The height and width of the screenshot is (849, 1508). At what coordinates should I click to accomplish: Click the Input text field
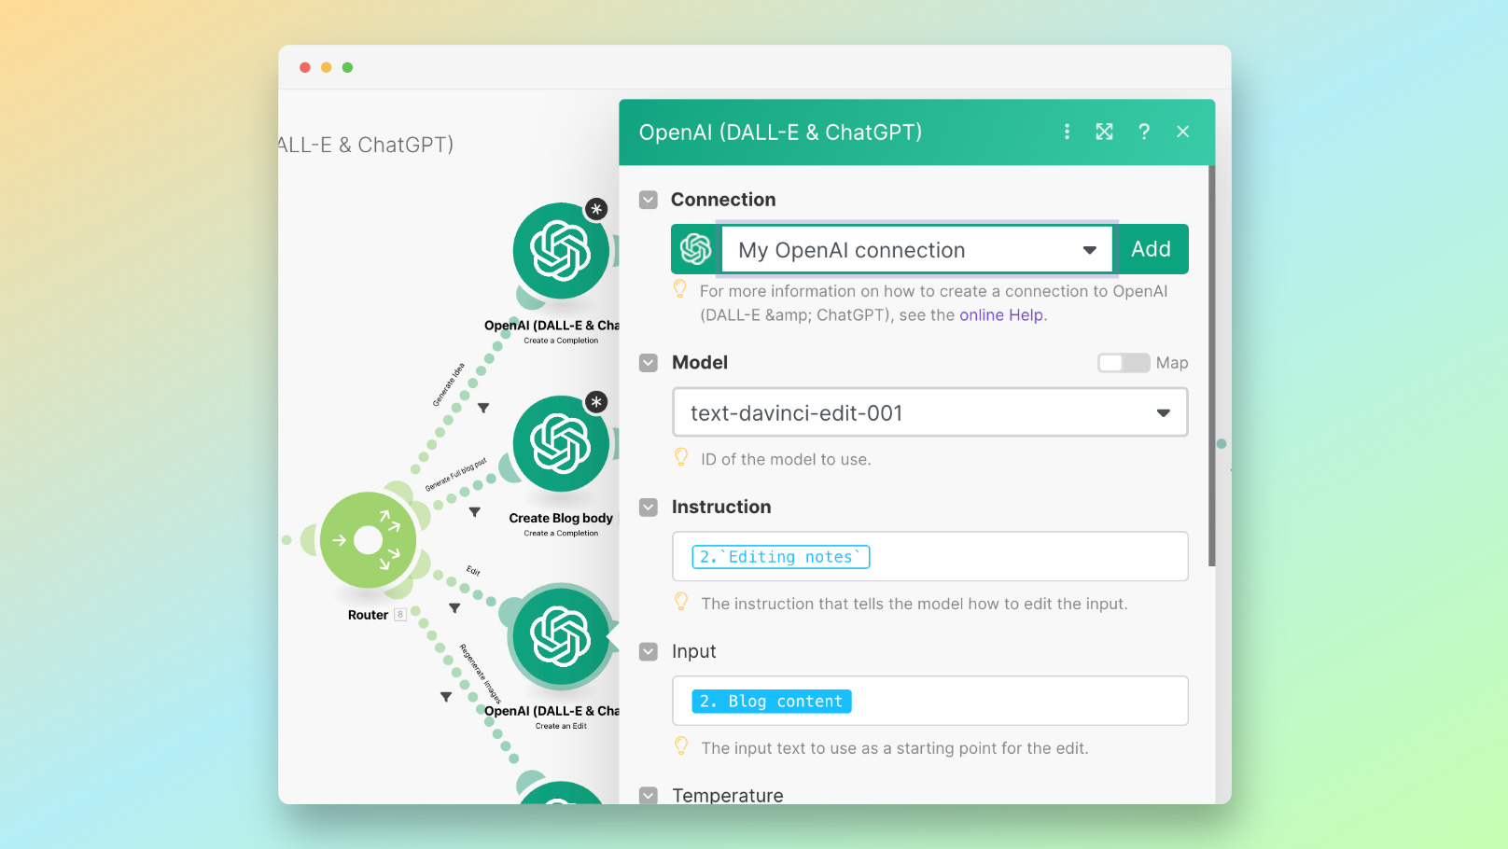click(x=930, y=701)
